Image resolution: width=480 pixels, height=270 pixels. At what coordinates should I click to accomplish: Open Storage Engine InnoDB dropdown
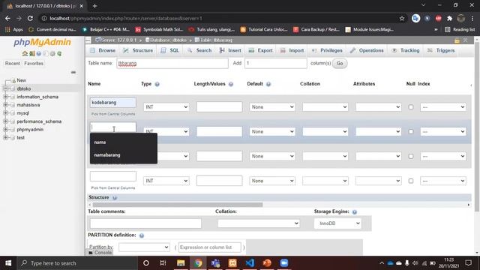click(x=337, y=223)
